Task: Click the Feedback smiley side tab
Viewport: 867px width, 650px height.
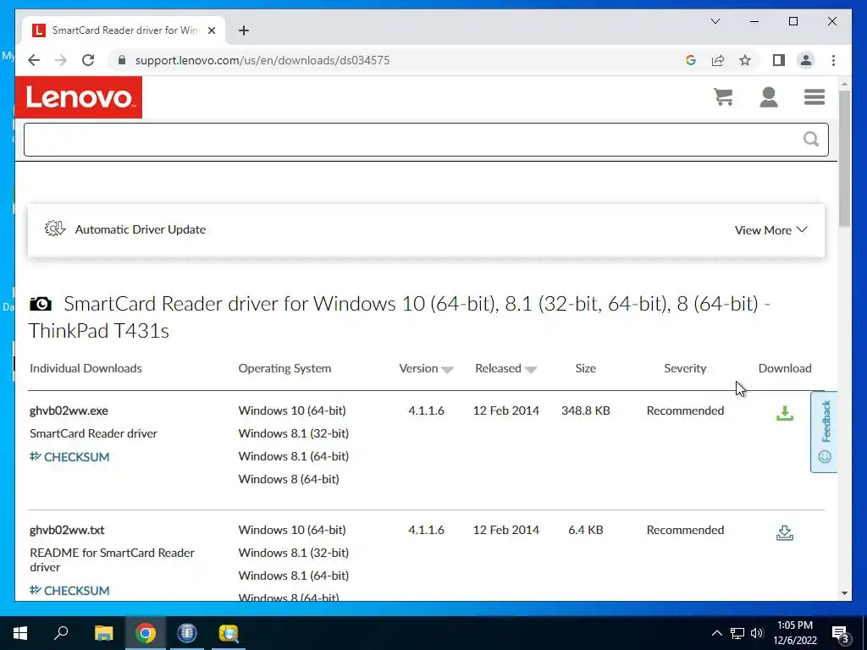Action: coord(825,432)
